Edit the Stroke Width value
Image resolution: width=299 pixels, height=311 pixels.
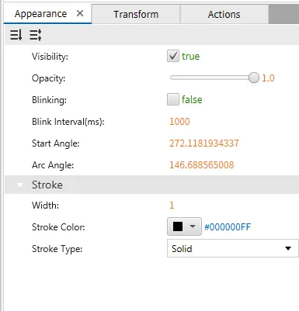pyautogui.click(x=172, y=206)
